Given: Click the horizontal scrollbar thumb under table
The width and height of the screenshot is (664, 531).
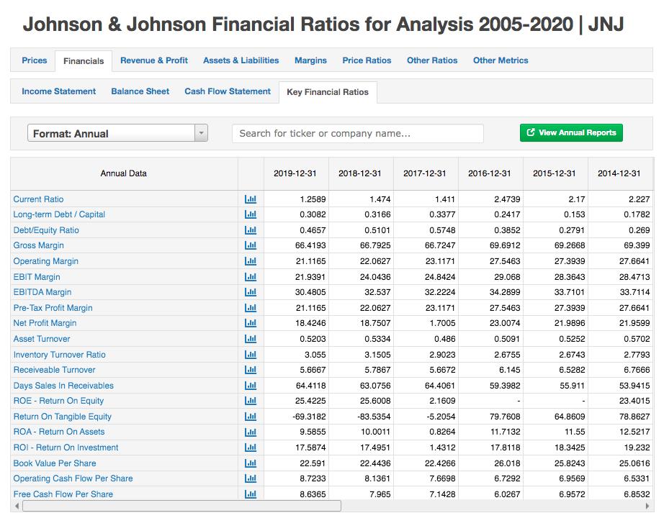Looking at the screenshot, I should pos(181,506).
